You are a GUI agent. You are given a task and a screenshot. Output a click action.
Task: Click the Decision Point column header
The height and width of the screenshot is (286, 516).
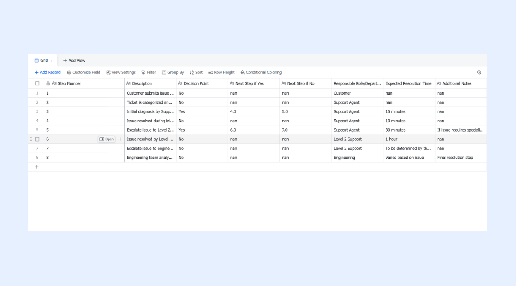202,83
